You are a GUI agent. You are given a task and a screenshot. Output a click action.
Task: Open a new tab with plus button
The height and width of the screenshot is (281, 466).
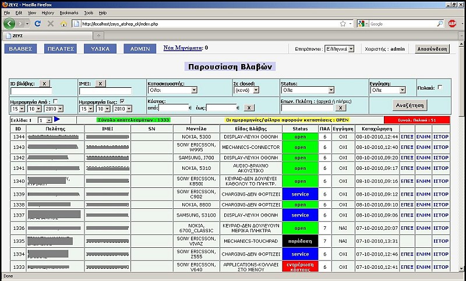(98, 35)
